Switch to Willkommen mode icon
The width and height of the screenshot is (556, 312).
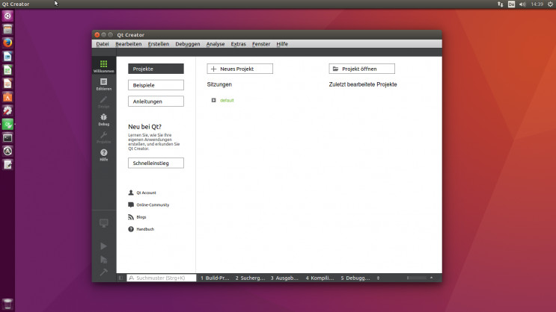pyautogui.click(x=103, y=66)
